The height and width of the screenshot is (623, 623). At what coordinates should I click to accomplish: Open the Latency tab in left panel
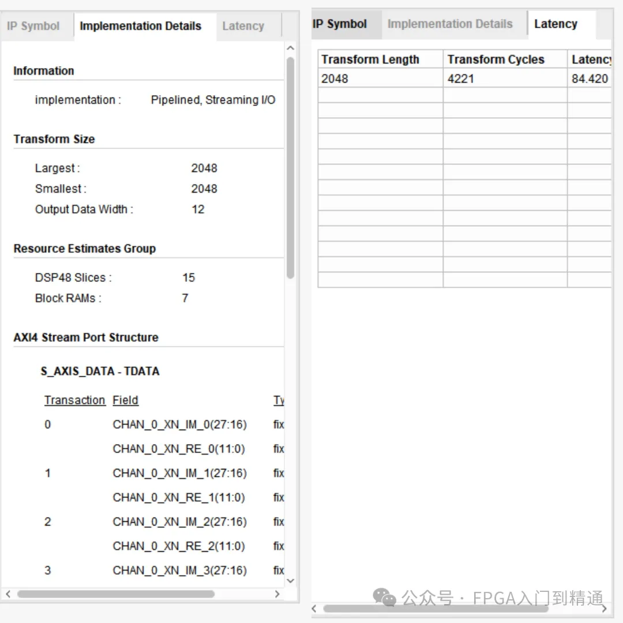click(x=243, y=26)
